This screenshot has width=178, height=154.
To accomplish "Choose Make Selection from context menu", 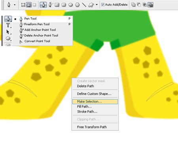I will (x=95, y=101).
